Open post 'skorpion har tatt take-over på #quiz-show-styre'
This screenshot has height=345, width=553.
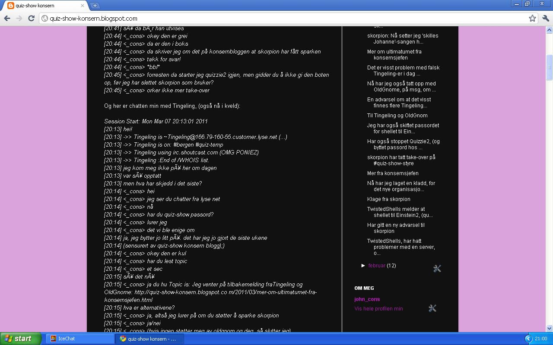401,160
